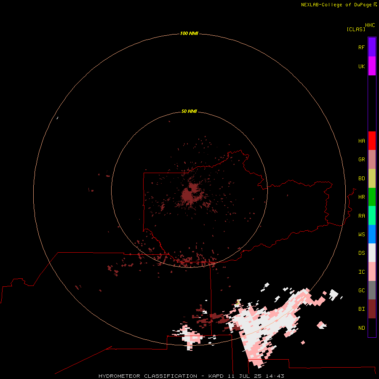Click the BI legend label
The height and width of the screenshot is (379, 379).
[x=362, y=309]
